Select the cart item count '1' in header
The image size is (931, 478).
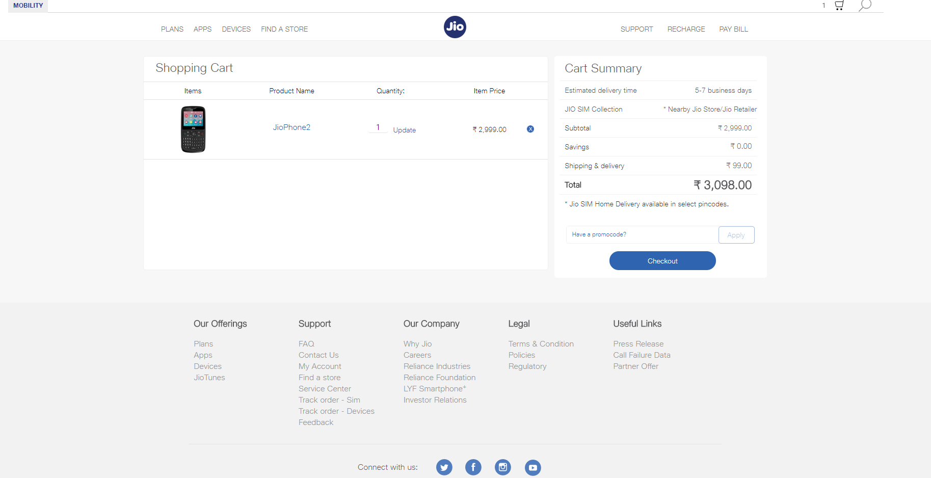[x=823, y=6]
